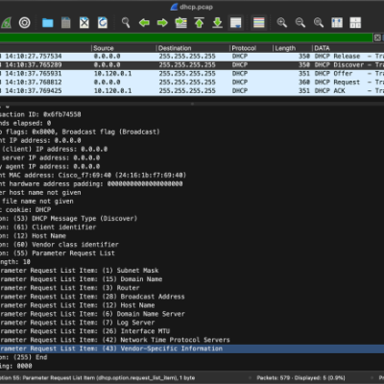Go back to previous packet arrow
This screenshot has height=384, width=384.
[144, 23]
